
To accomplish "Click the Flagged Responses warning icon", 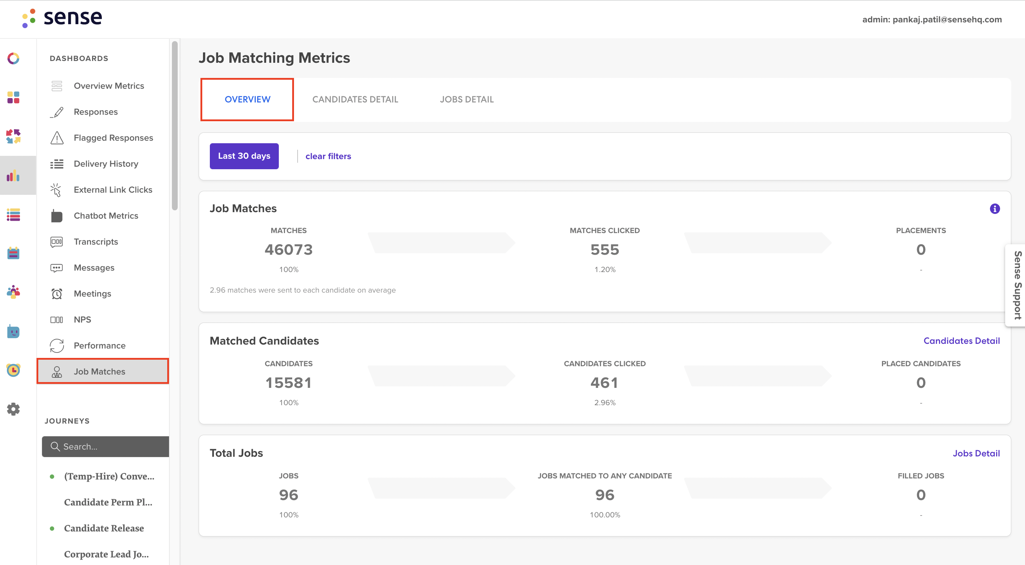I will pos(56,138).
